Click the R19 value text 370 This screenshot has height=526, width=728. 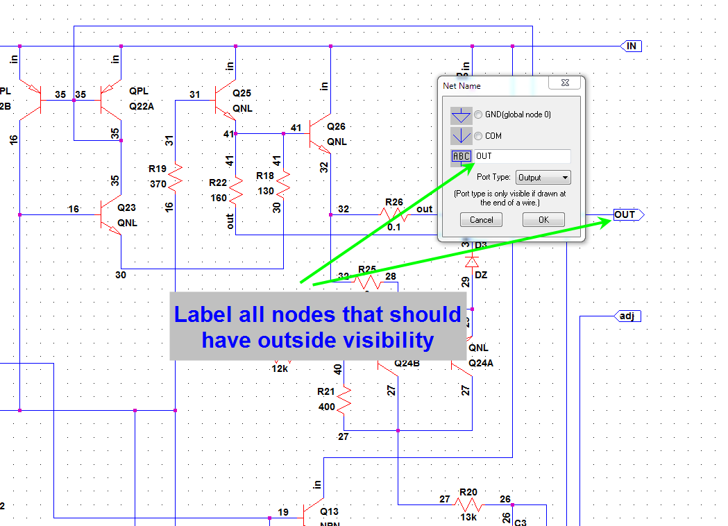pyautogui.click(x=158, y=185)
